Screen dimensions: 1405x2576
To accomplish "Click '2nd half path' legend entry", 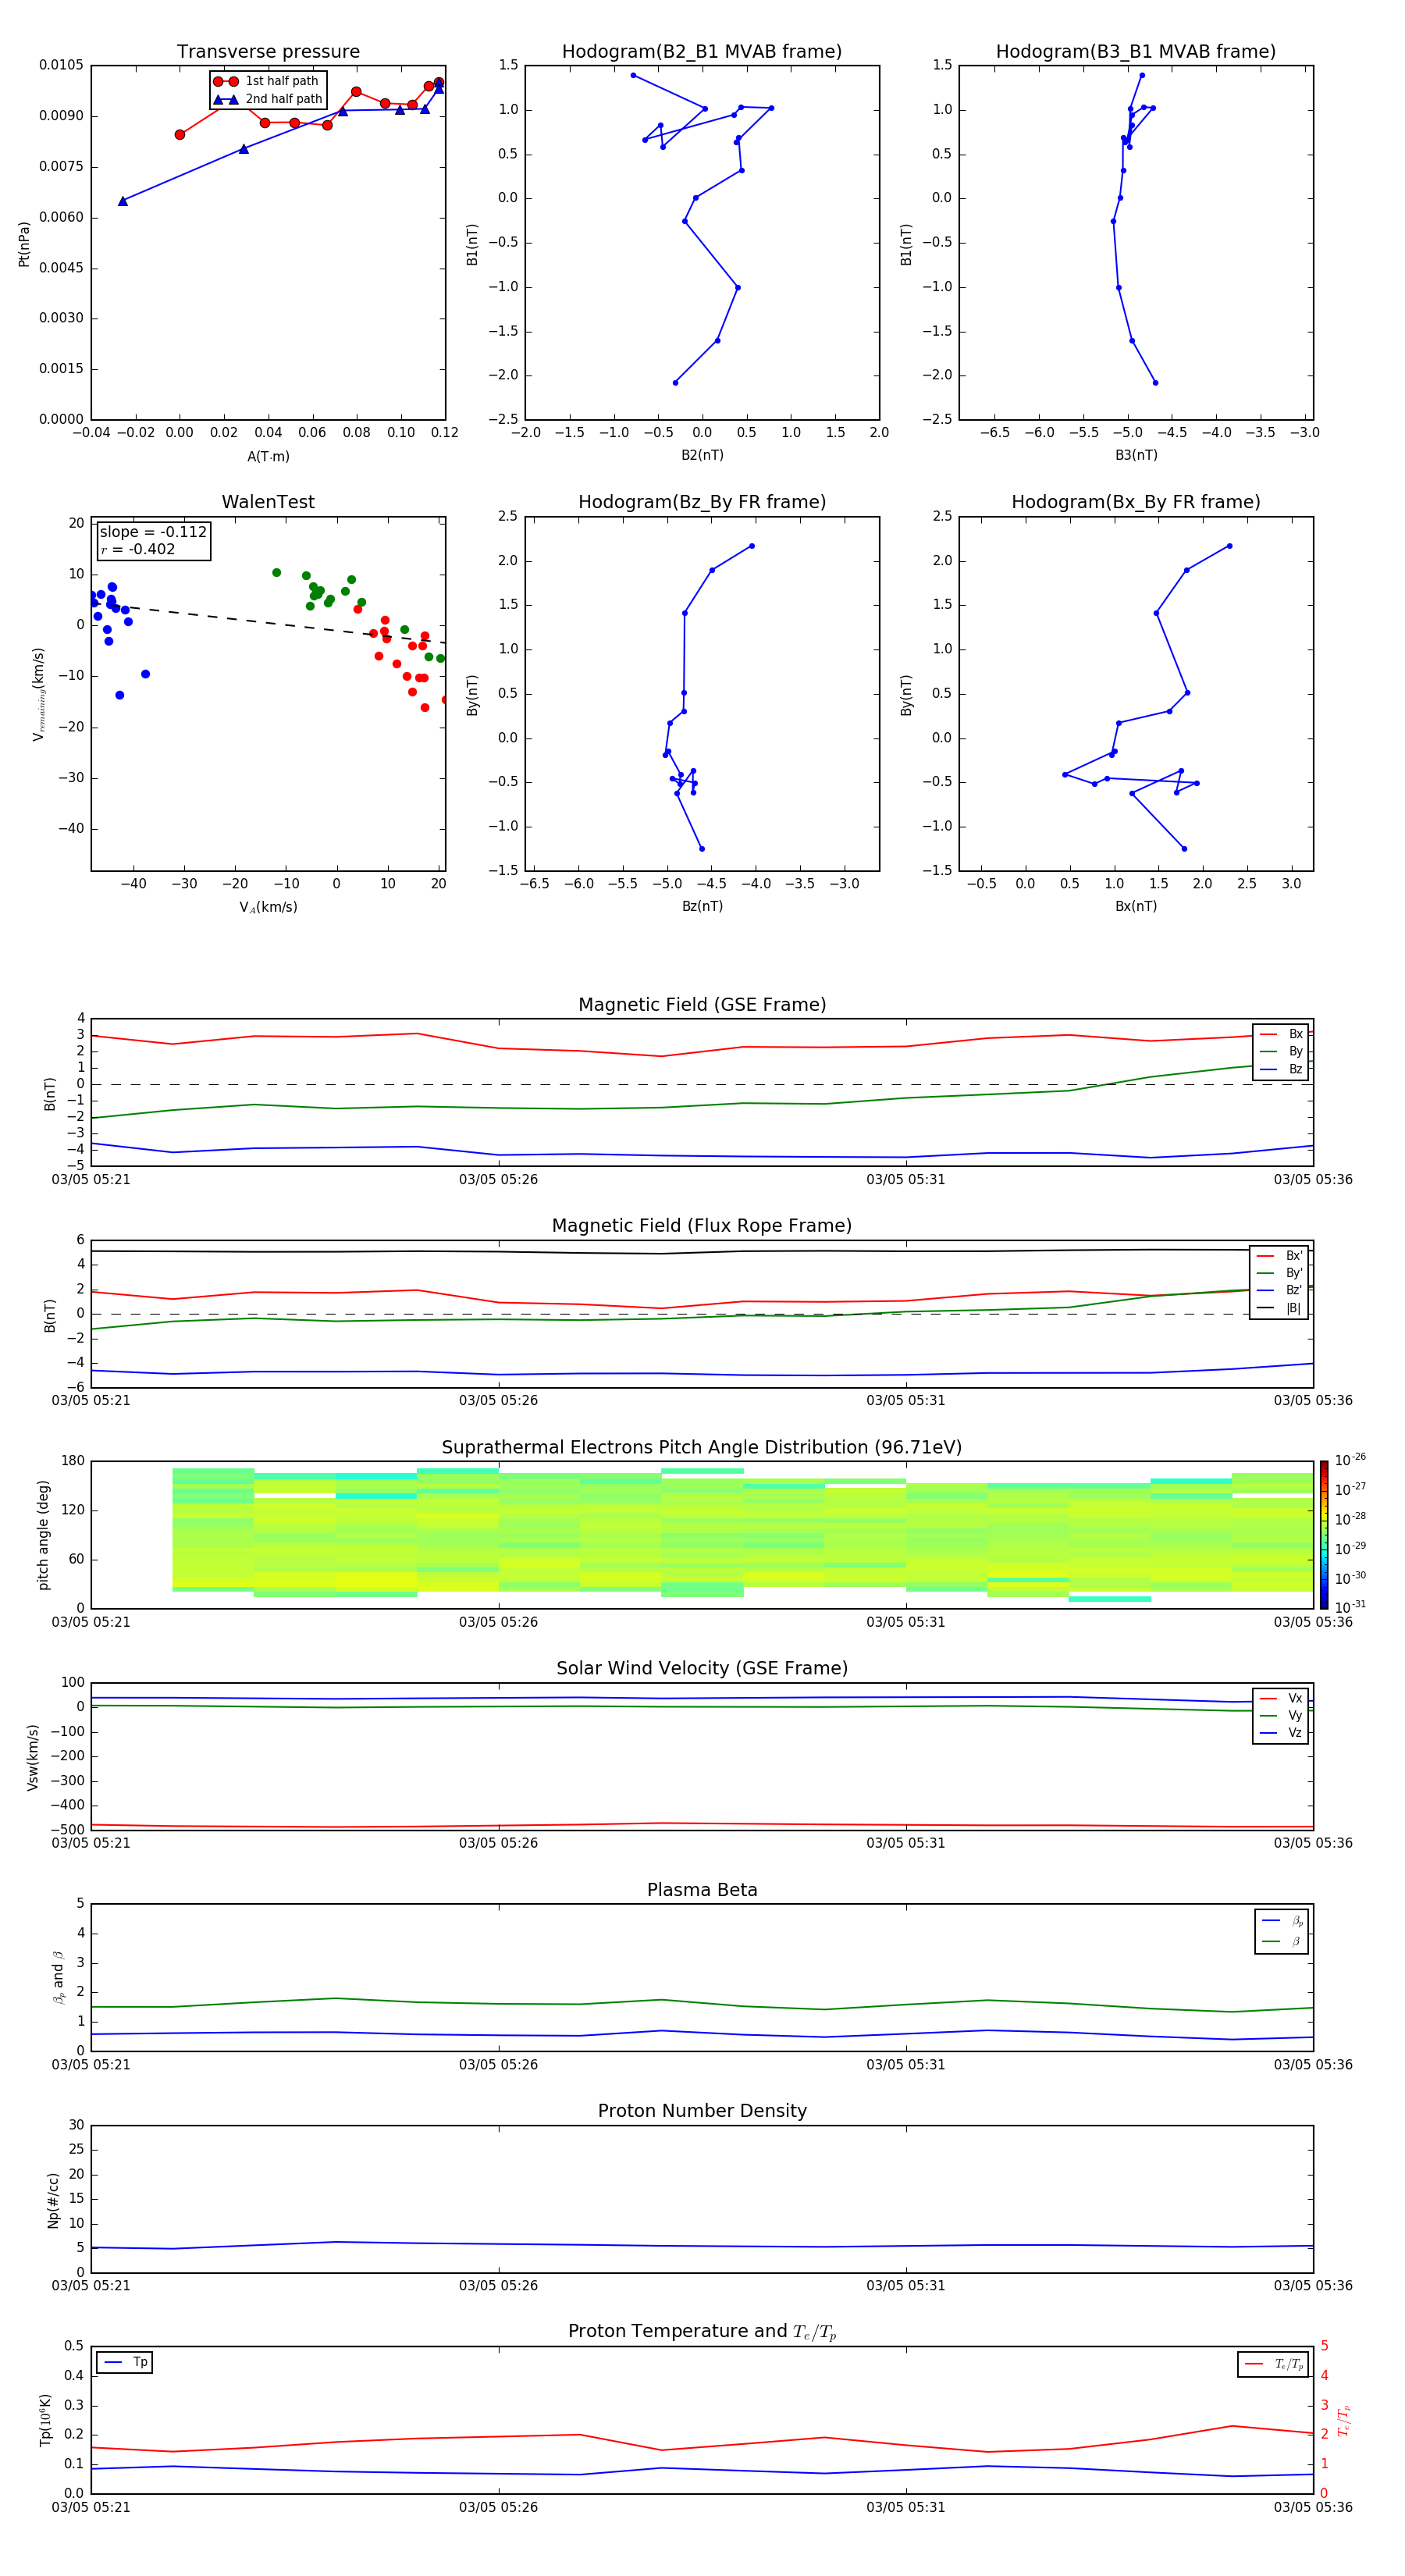I will click(x=268, y=99).
